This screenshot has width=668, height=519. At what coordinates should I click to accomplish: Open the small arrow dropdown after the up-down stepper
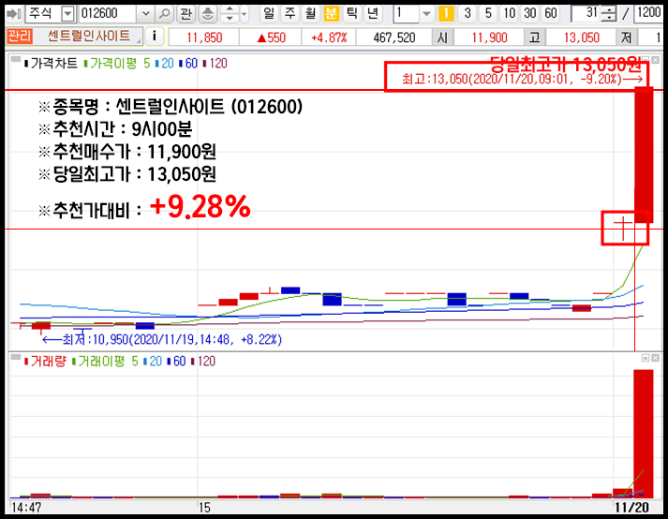click(x=245, y=14)
